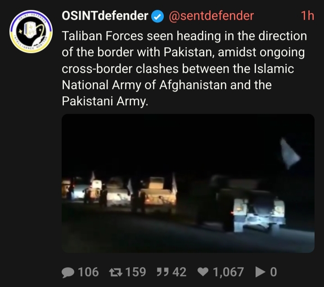Play the night convoy video thumbnail
Screen dimensions: 324x287
point(188,183)
